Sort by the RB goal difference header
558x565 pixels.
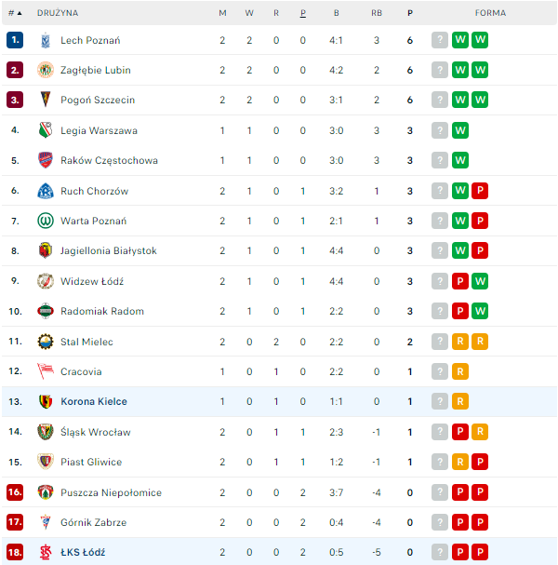(376, 13)
